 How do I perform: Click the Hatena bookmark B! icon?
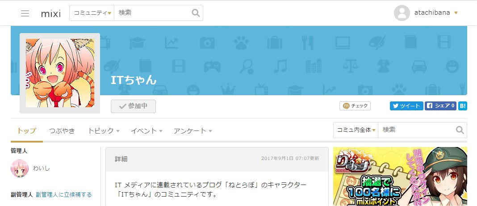point(463,106)
